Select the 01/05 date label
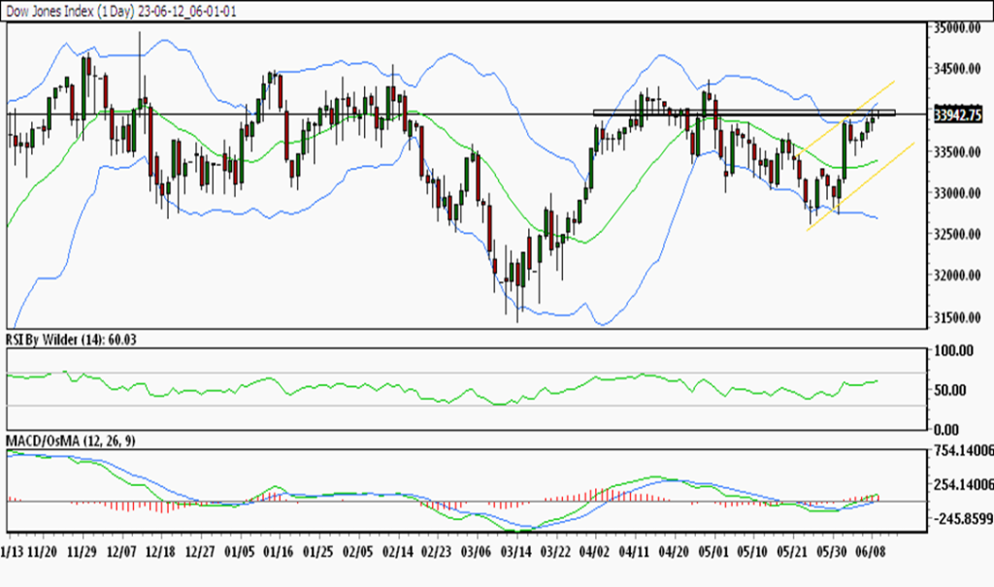 point(240,551)
